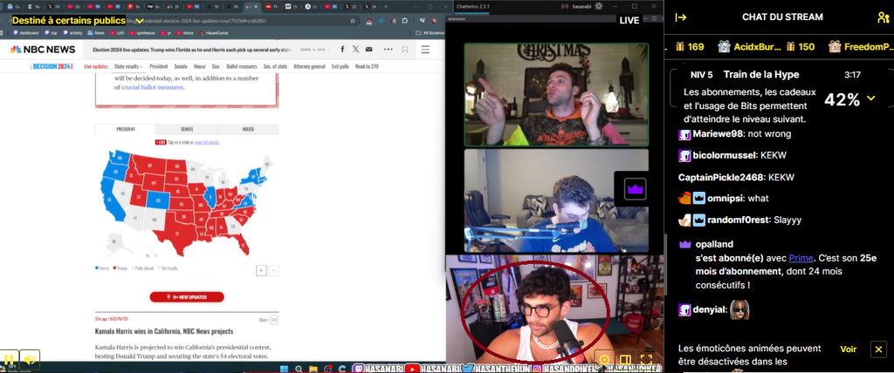The image size is (894, 373).
Task: Pause the Twitch stream playback
Action: (x=9, y=360)
